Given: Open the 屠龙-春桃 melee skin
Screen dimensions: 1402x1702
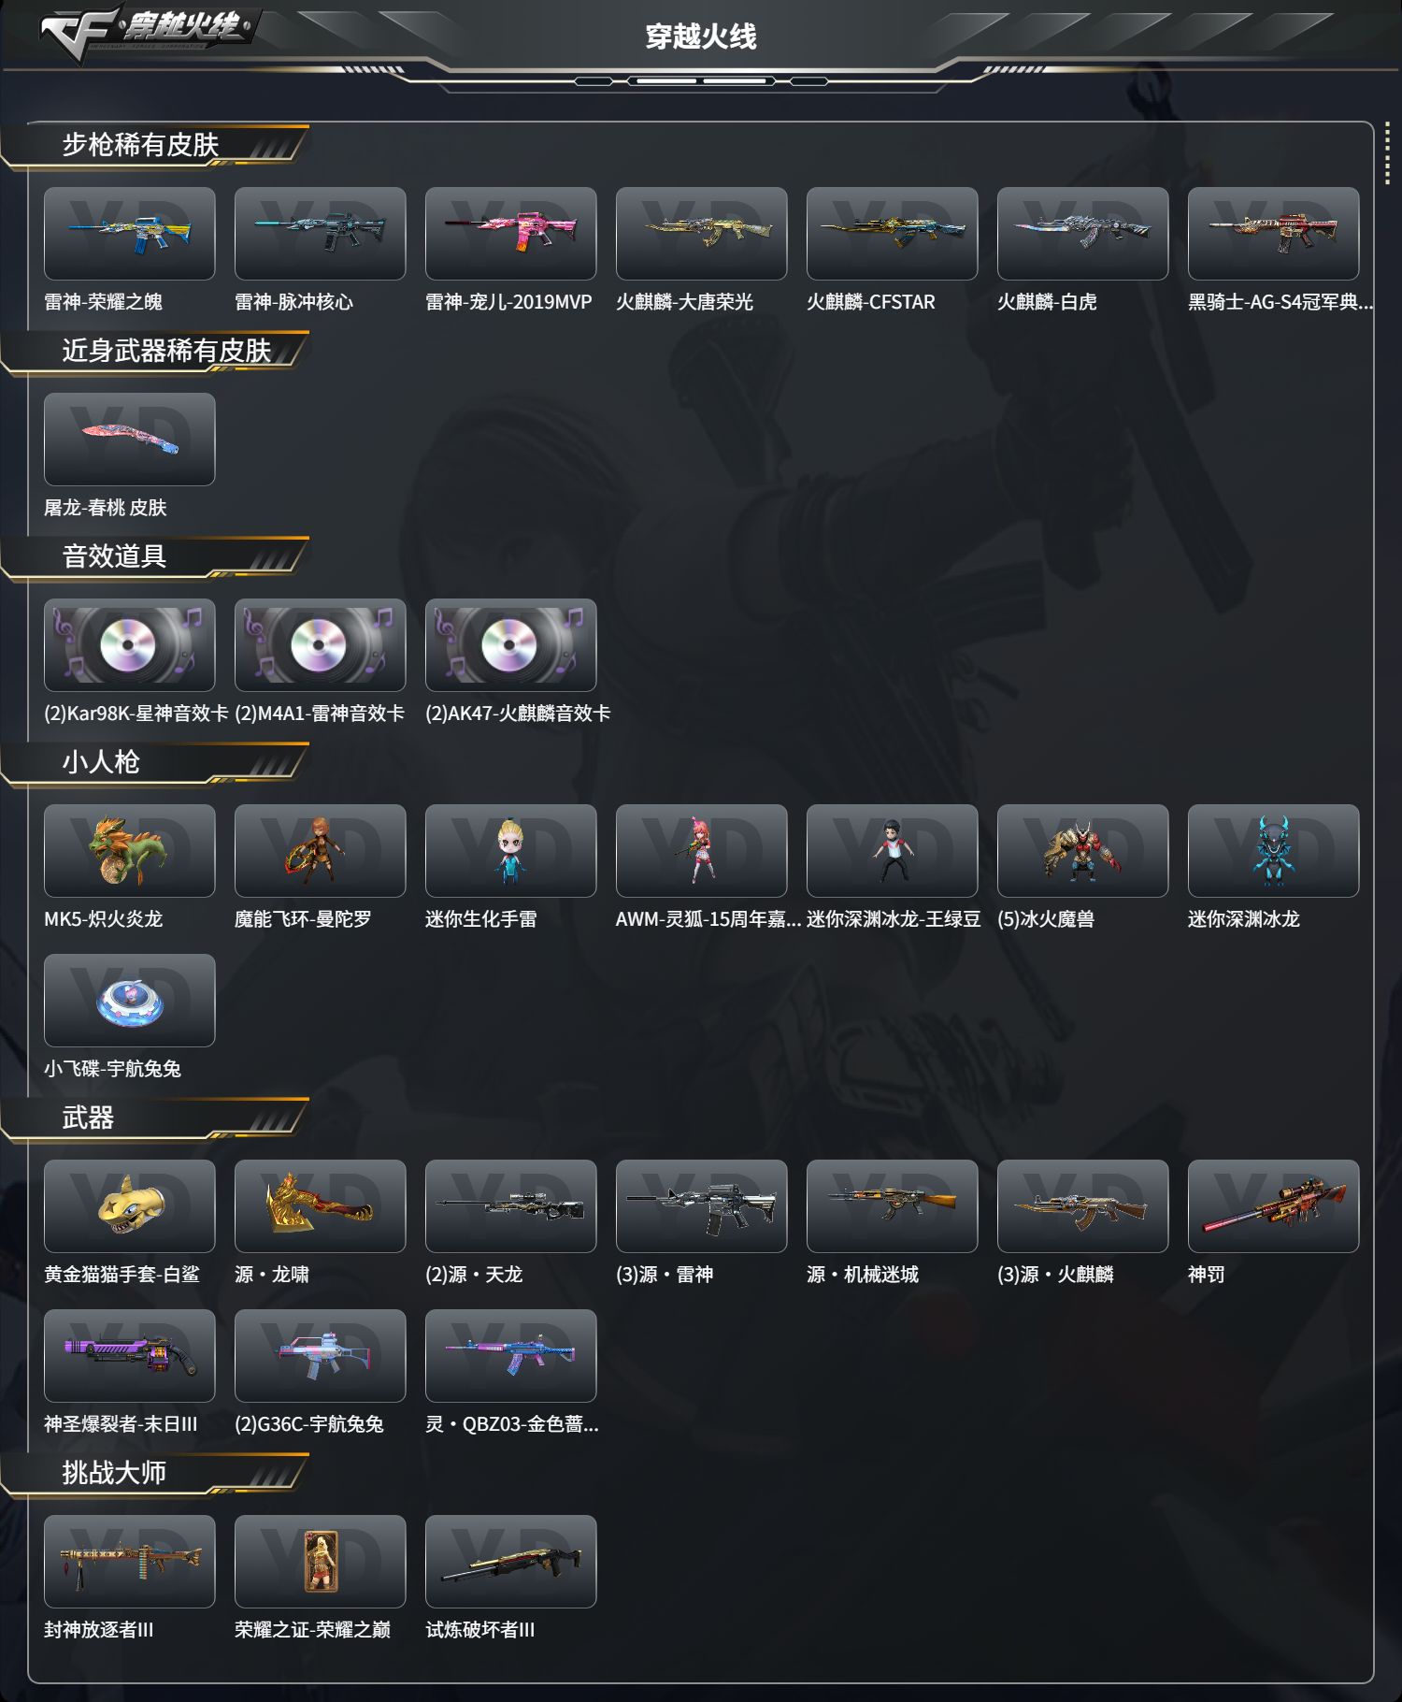Looking at the screenshot, I should (x=130, y=440).
